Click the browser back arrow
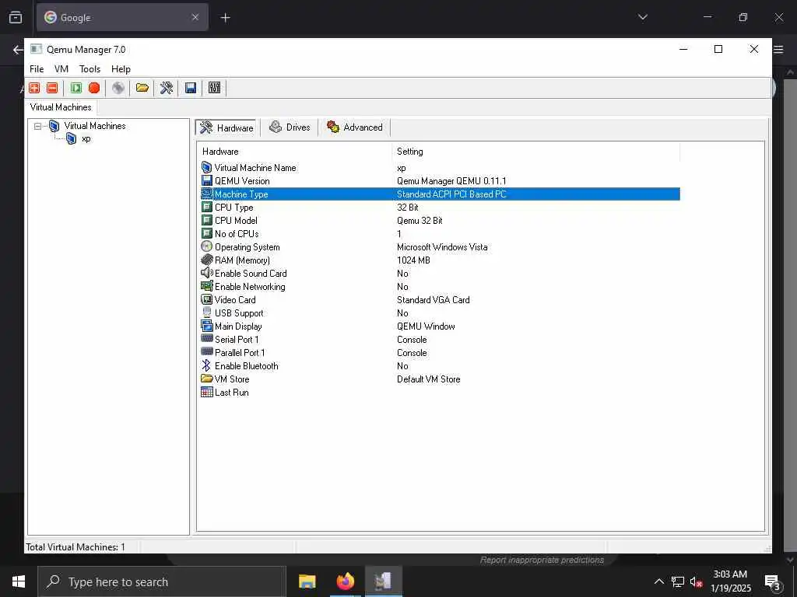Image resolution: width=797 pixels, height=597 pixels. (x=18, y=50)
